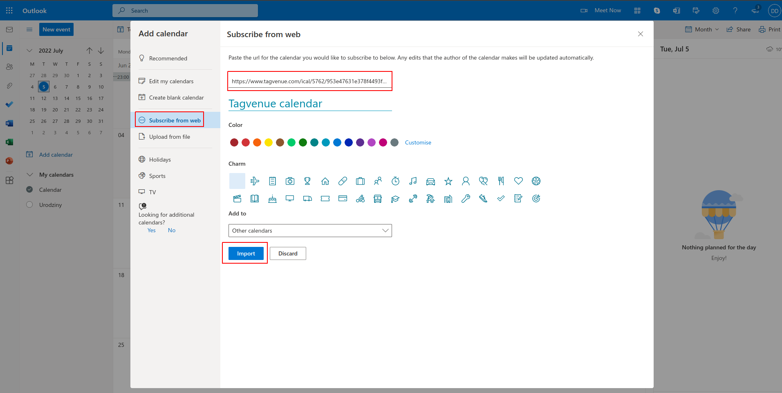782x393 pixels.
Task: Open the Month view dropdown
Action: 702,29
